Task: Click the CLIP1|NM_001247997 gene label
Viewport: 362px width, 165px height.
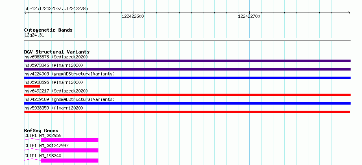Action: coord(46,146)
